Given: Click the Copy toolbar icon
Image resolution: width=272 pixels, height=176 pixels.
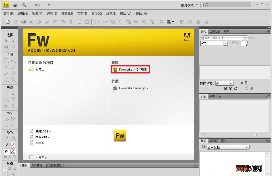Looking at the screenshot, I should coord(79,22).
